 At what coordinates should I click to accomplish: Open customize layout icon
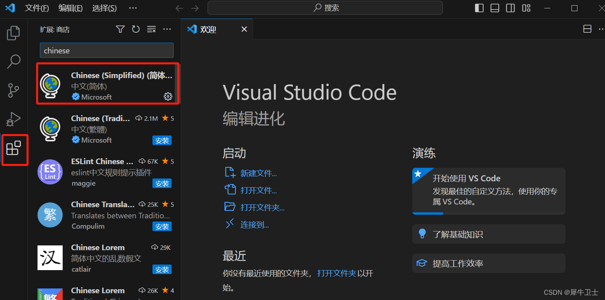[526, 8]
